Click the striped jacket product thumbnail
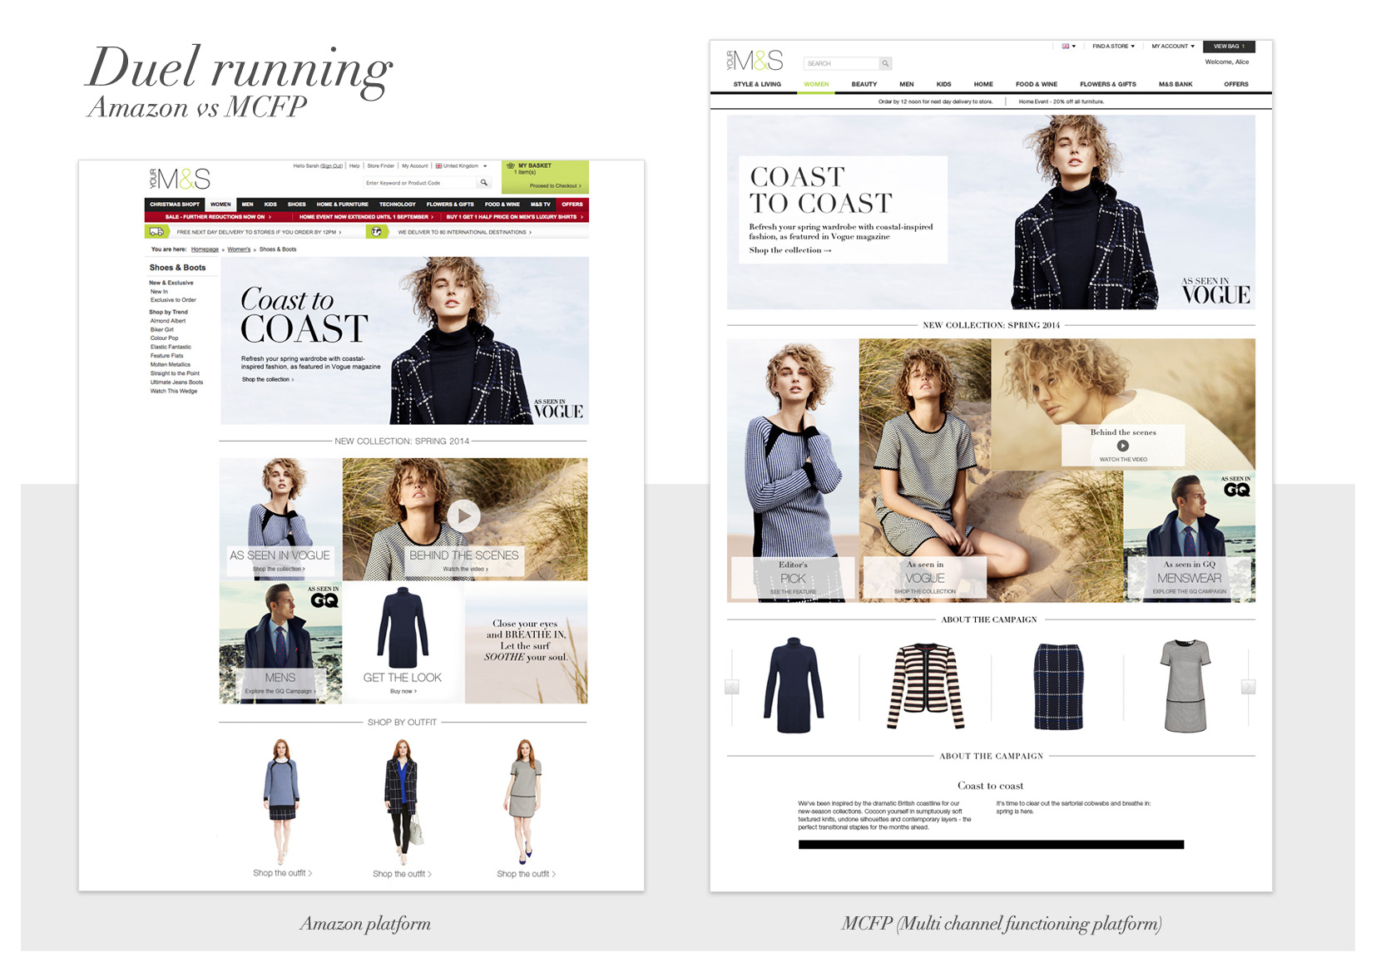 coord(924,686)
